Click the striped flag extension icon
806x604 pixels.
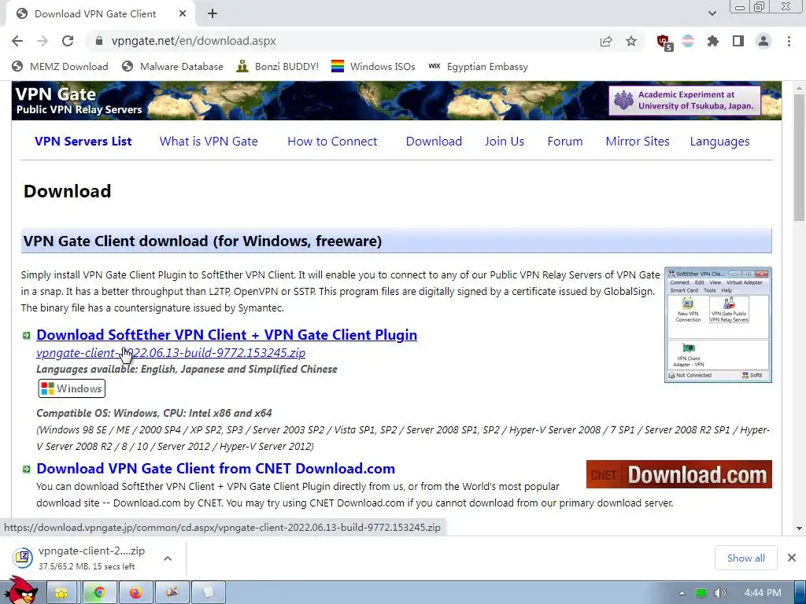click(688, 41)
